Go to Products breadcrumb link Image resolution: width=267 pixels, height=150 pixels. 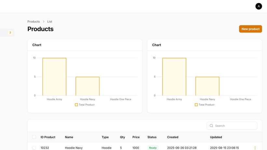click(33, 21)
